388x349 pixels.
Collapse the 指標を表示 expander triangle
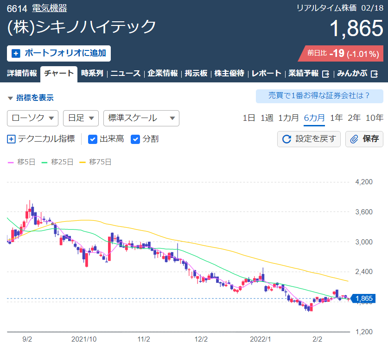point(10,98)
